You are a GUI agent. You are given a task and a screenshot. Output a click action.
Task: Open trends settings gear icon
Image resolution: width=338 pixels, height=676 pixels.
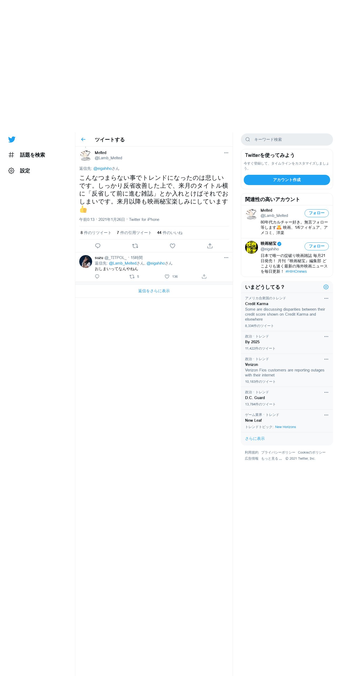326,287
